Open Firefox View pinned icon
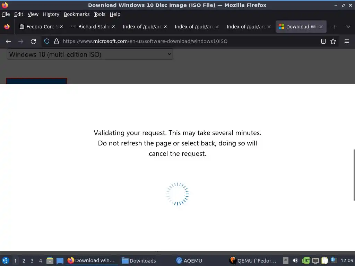Screen dimensions: 355x266 pos(7,27)
